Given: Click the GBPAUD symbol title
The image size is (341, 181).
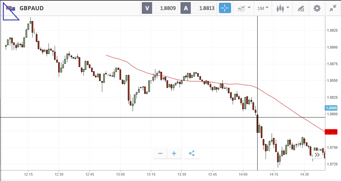Looking at the screenshot, I should click(32, 8).
